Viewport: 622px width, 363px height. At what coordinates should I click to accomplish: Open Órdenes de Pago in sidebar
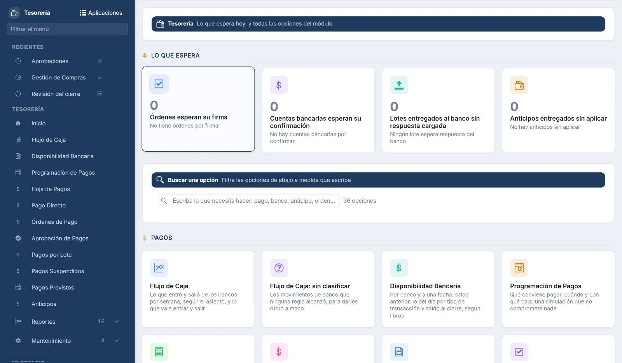point(67,222)
